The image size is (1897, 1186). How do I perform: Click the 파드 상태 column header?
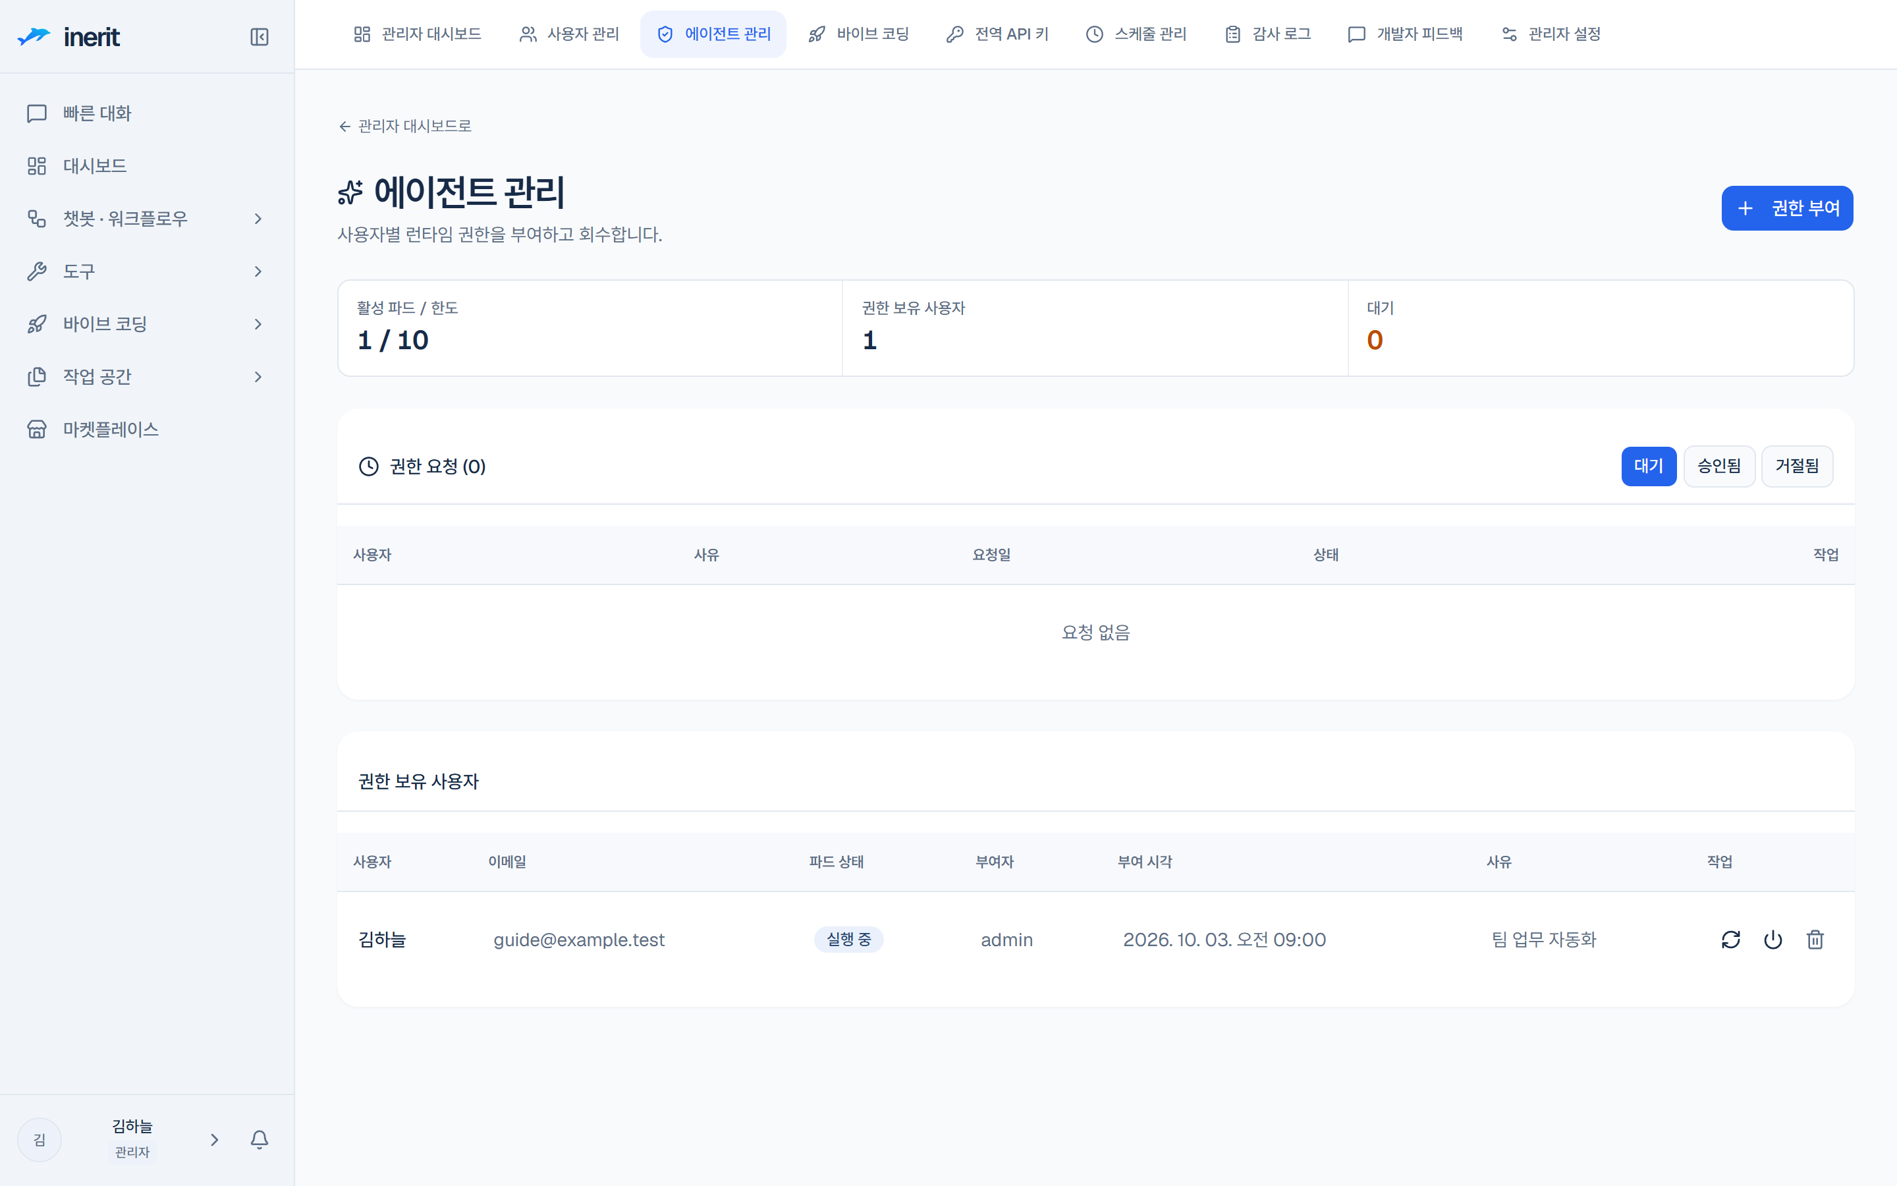[x=837, y=861]
